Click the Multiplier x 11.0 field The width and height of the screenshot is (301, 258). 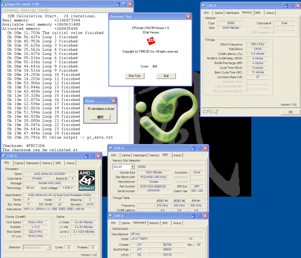(35, 227)
